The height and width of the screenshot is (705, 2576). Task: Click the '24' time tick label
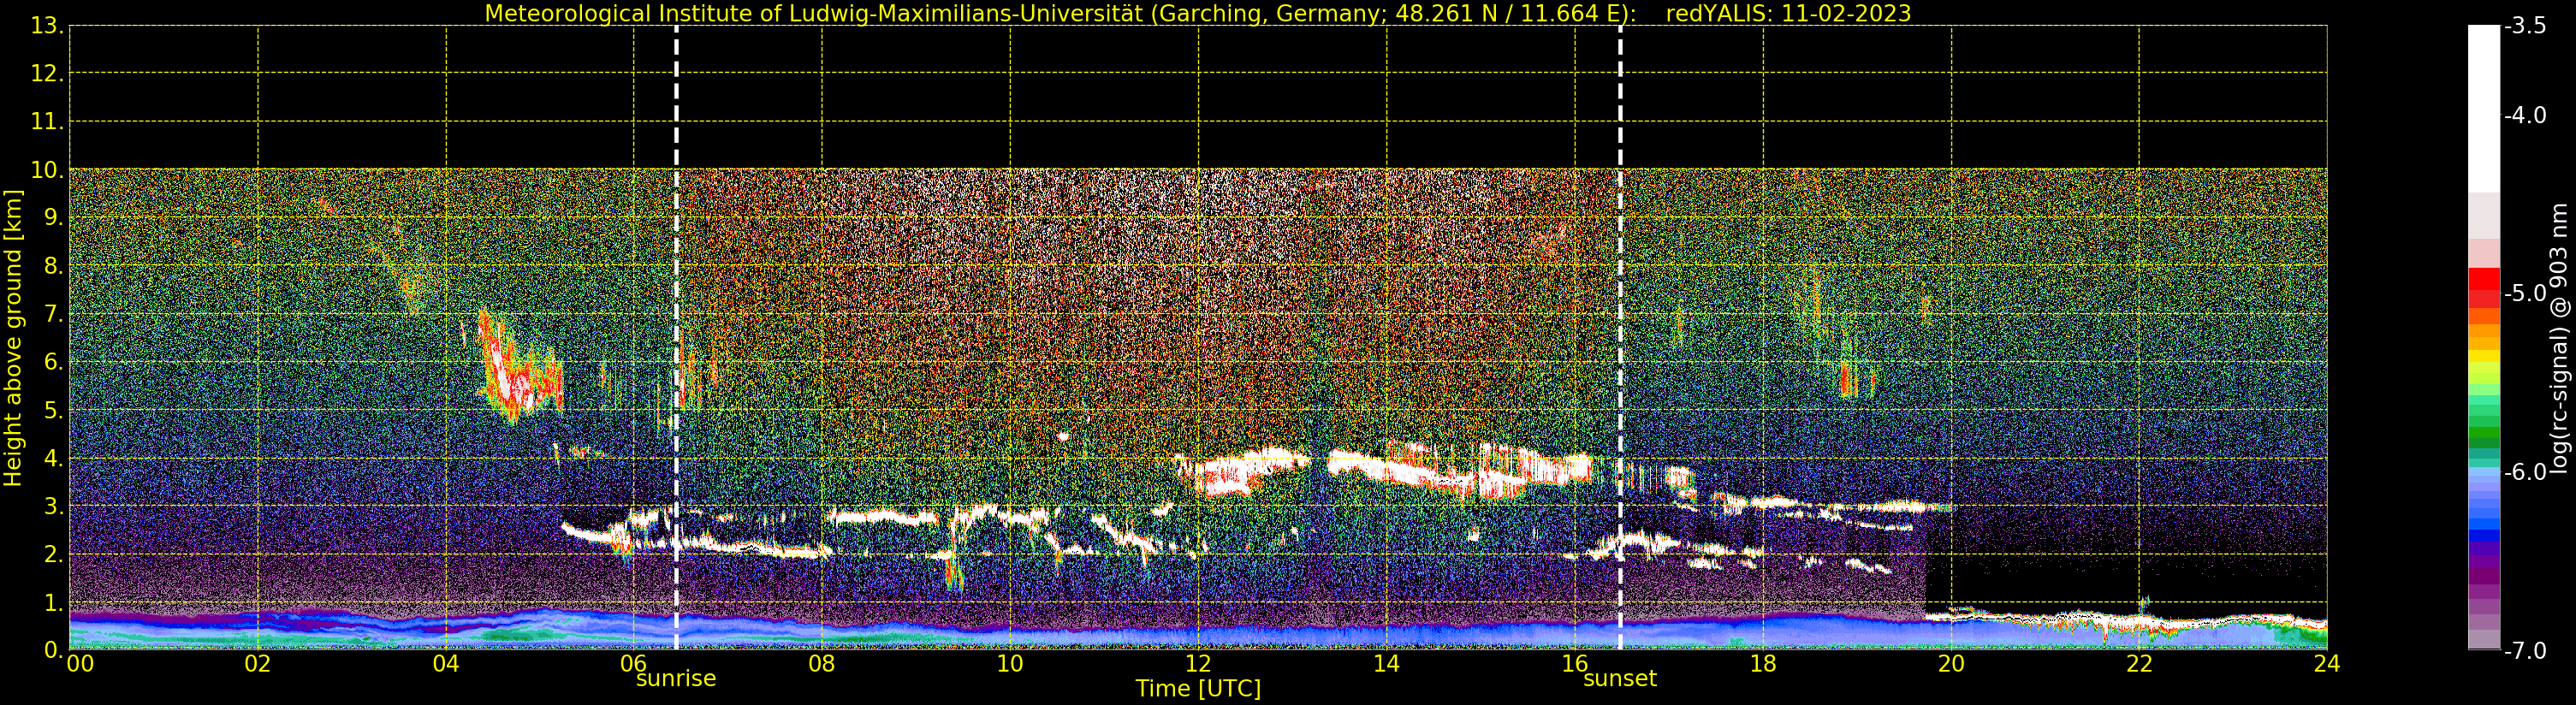(2327, 663)
